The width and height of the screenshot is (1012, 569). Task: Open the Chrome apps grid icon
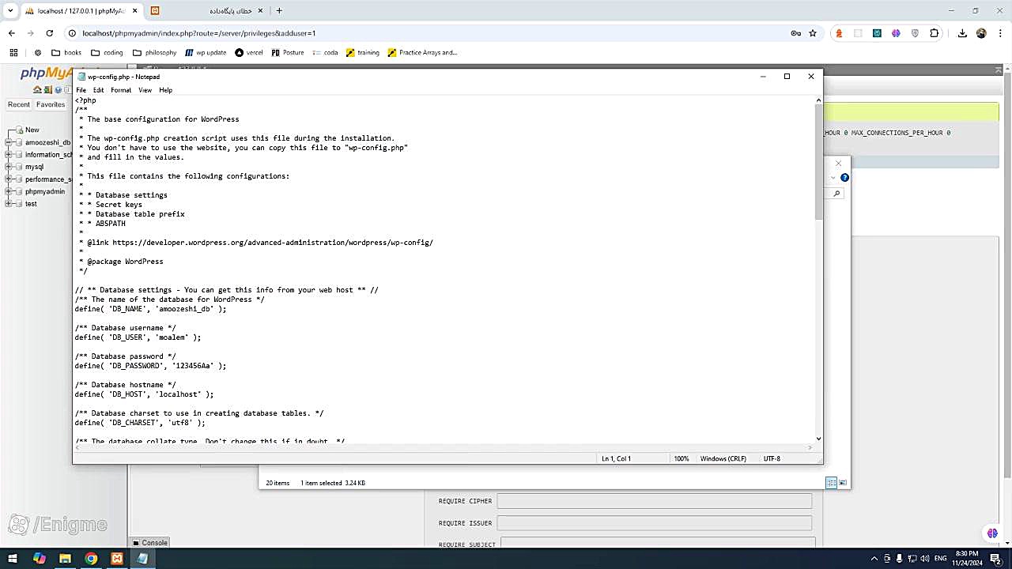click(x=13, y=53)
